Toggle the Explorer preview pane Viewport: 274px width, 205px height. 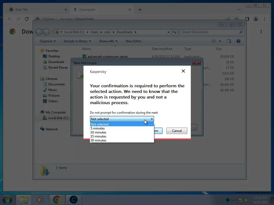[229, 41]
